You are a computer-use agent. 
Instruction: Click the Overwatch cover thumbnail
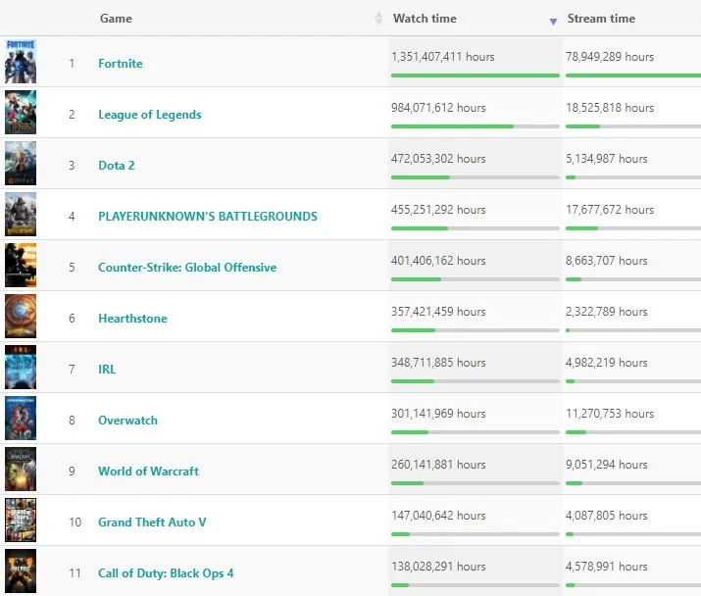click(x=21, y=418)
